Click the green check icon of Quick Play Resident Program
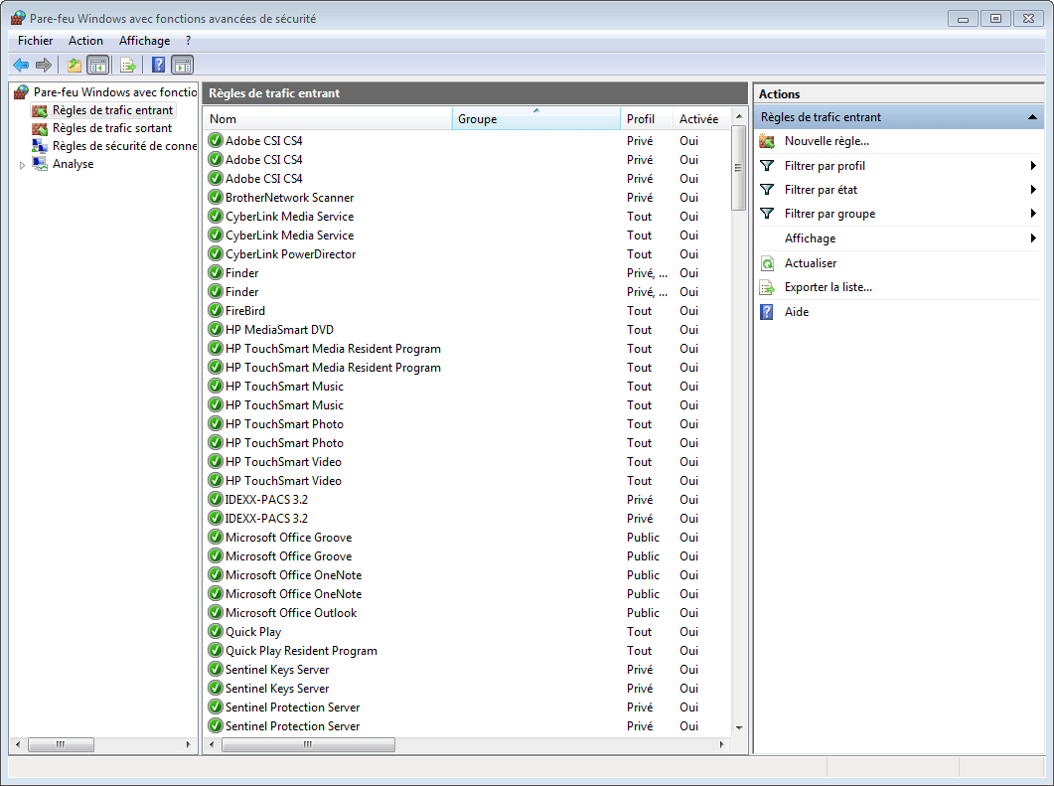The width and height of the screenshot is (1054, 786). coord(216,650)
